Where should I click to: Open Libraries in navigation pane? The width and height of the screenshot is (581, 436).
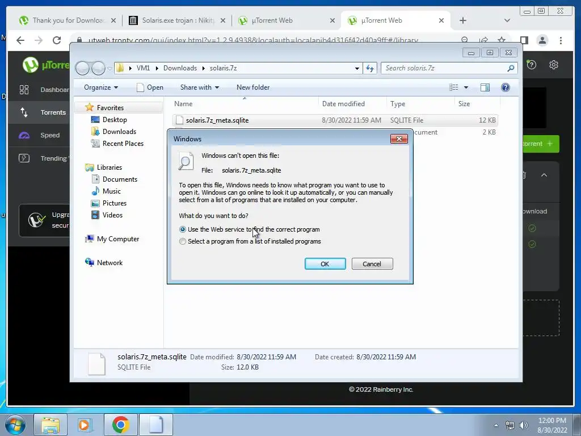(x=110, y=167)
